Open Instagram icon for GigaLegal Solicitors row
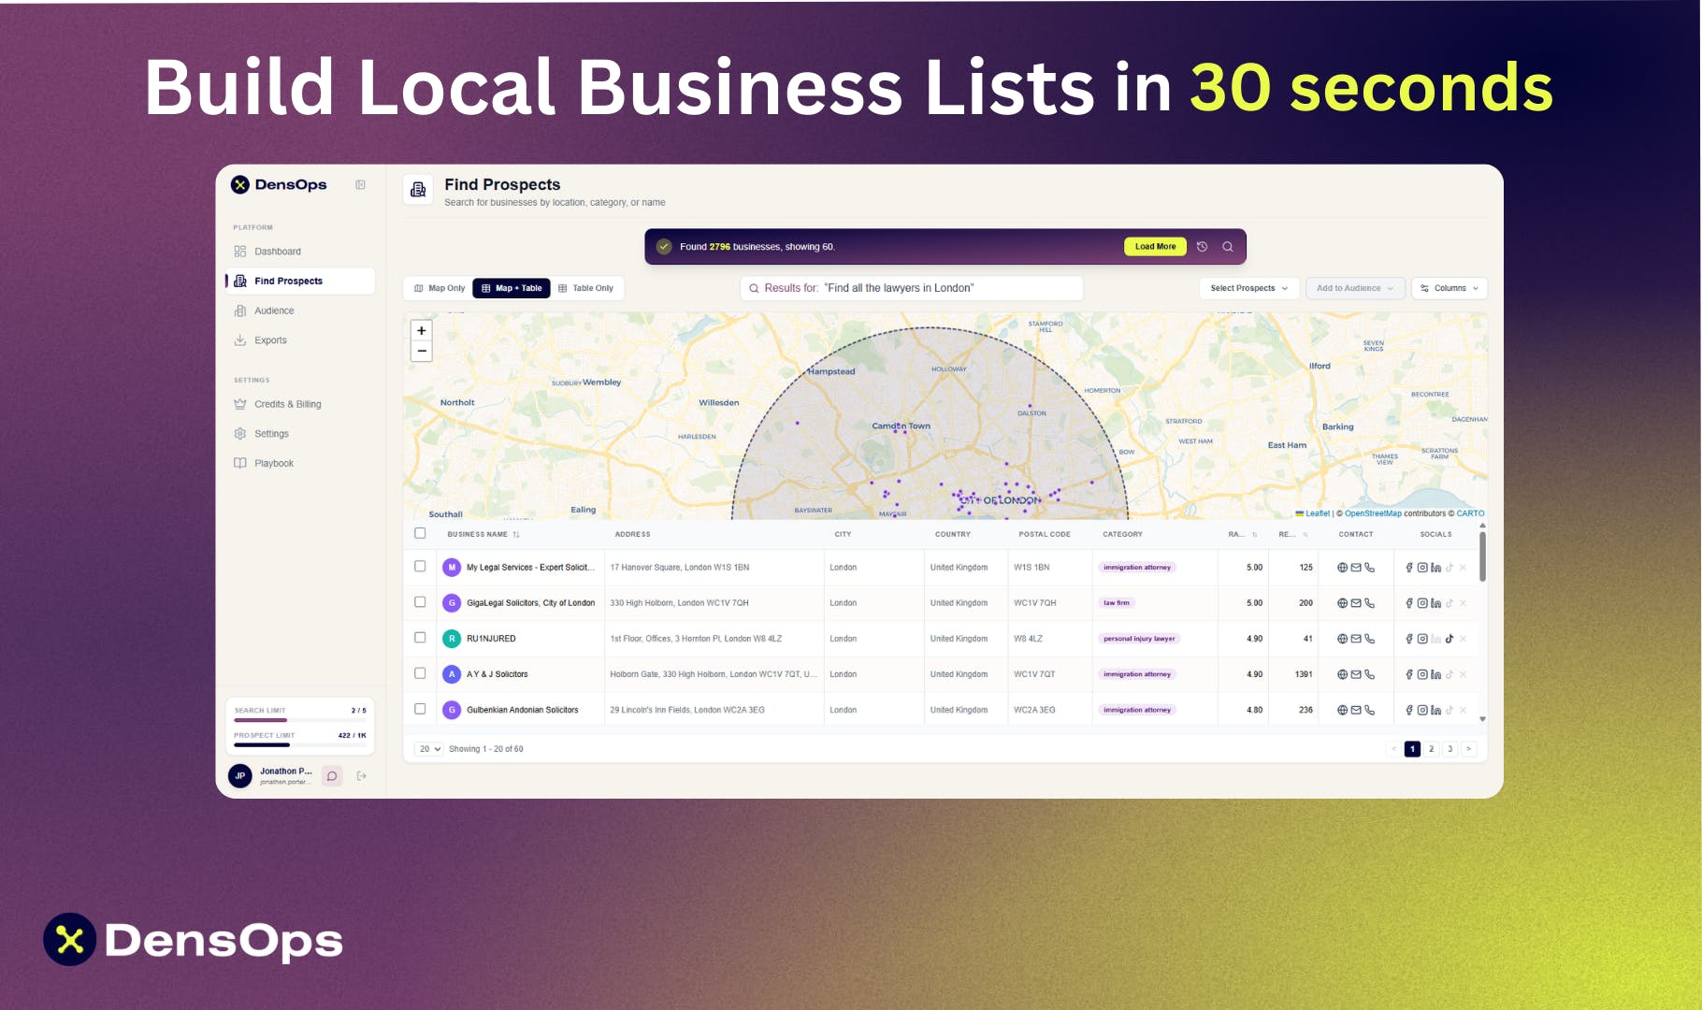Viewport: 1702px width, 1010px height. (x=1422, y=603)
